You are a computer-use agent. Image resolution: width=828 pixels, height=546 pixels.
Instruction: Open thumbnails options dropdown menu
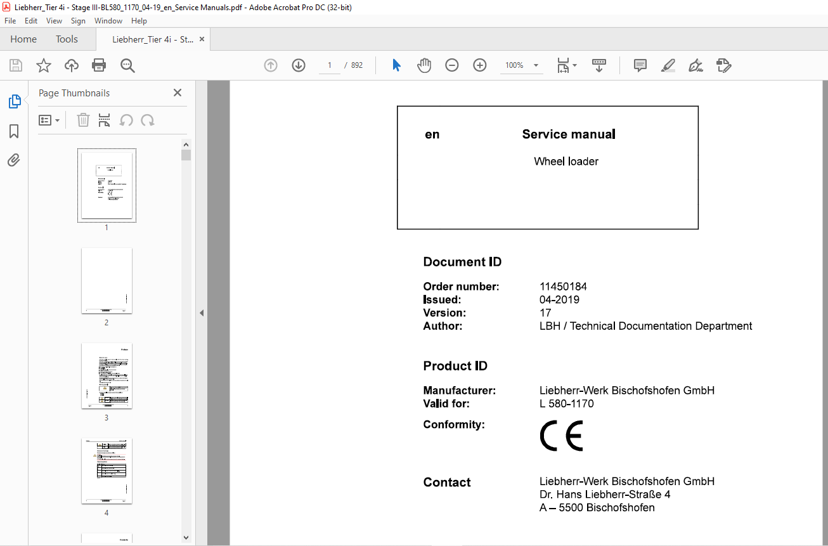pos(49,120)
